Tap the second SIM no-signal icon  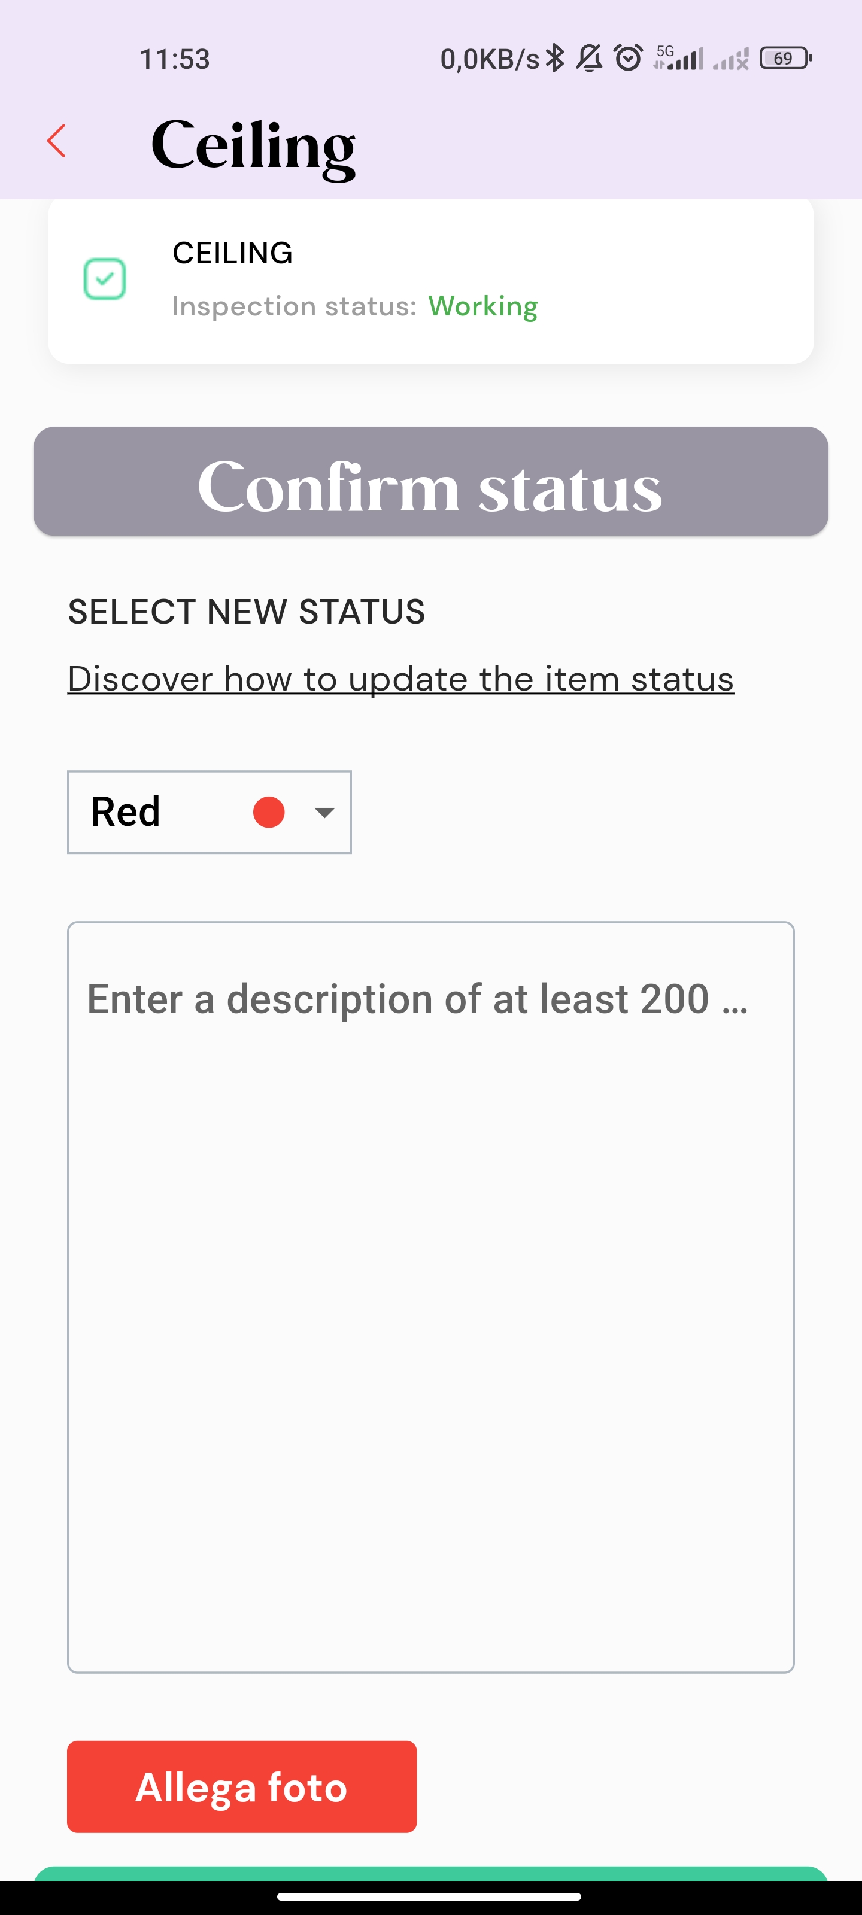pyautogui.click(x=730, y=59)
